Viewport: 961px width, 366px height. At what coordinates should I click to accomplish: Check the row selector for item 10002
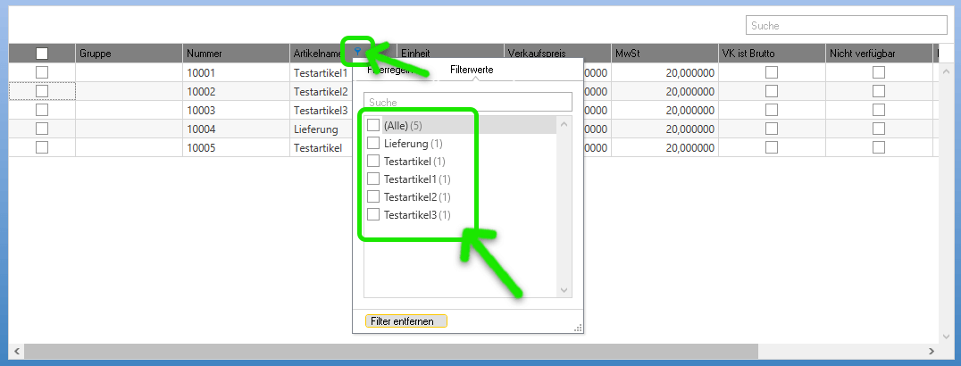coord(42,91)
